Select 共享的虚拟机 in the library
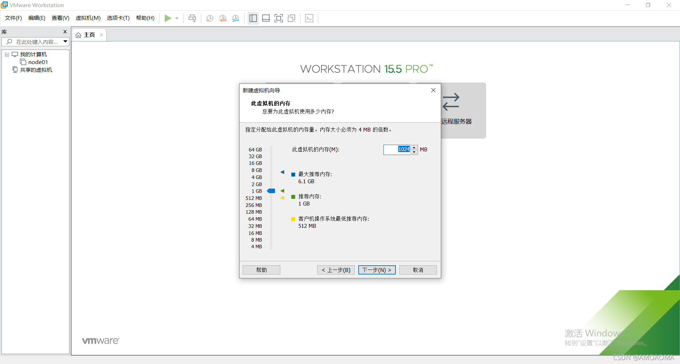 (x=36, y=70)
